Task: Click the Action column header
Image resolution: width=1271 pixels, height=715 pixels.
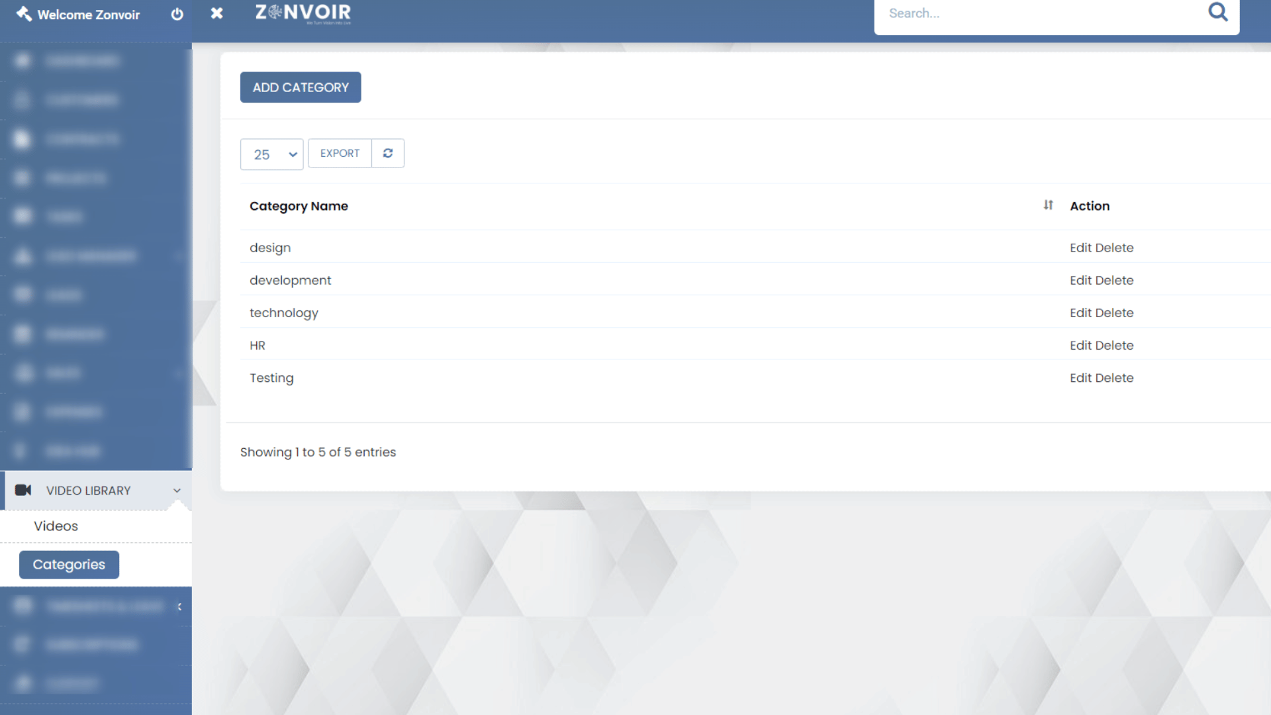Action: point(1090,206)
